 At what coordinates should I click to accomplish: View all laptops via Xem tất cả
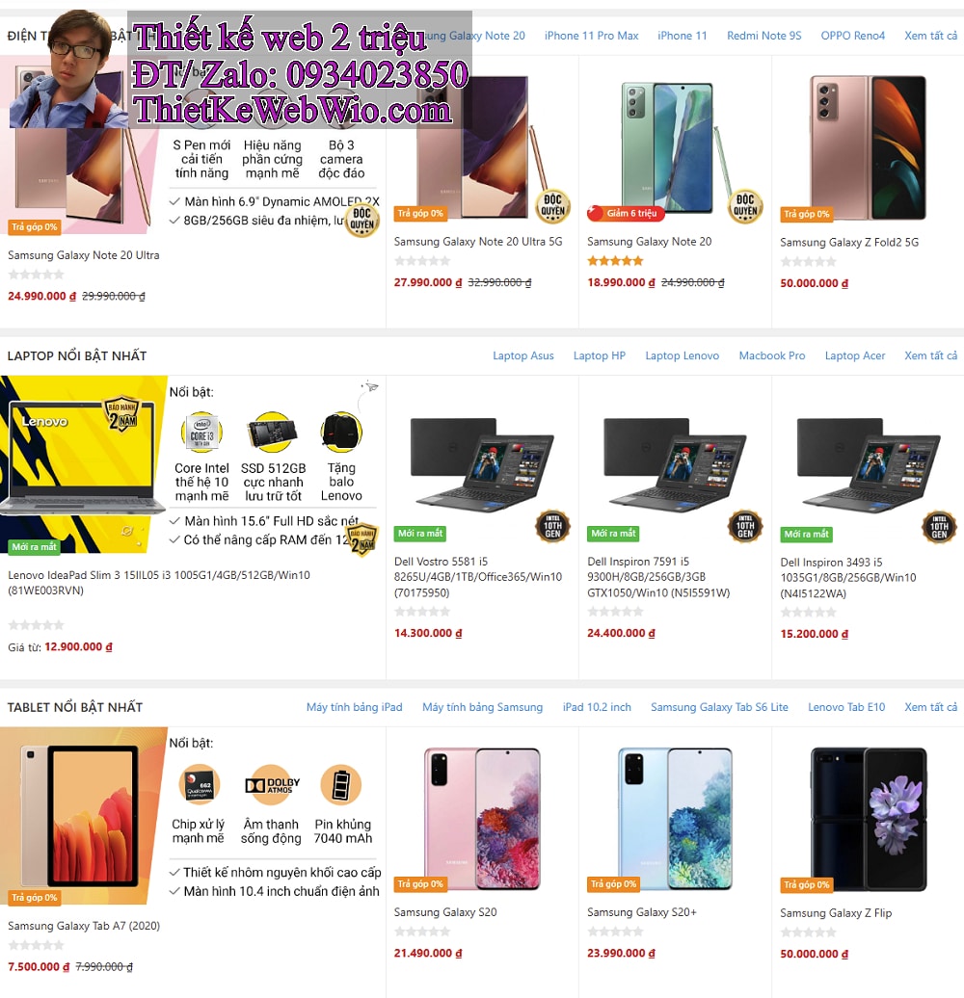pyautogui.click(x=931, y=355)
